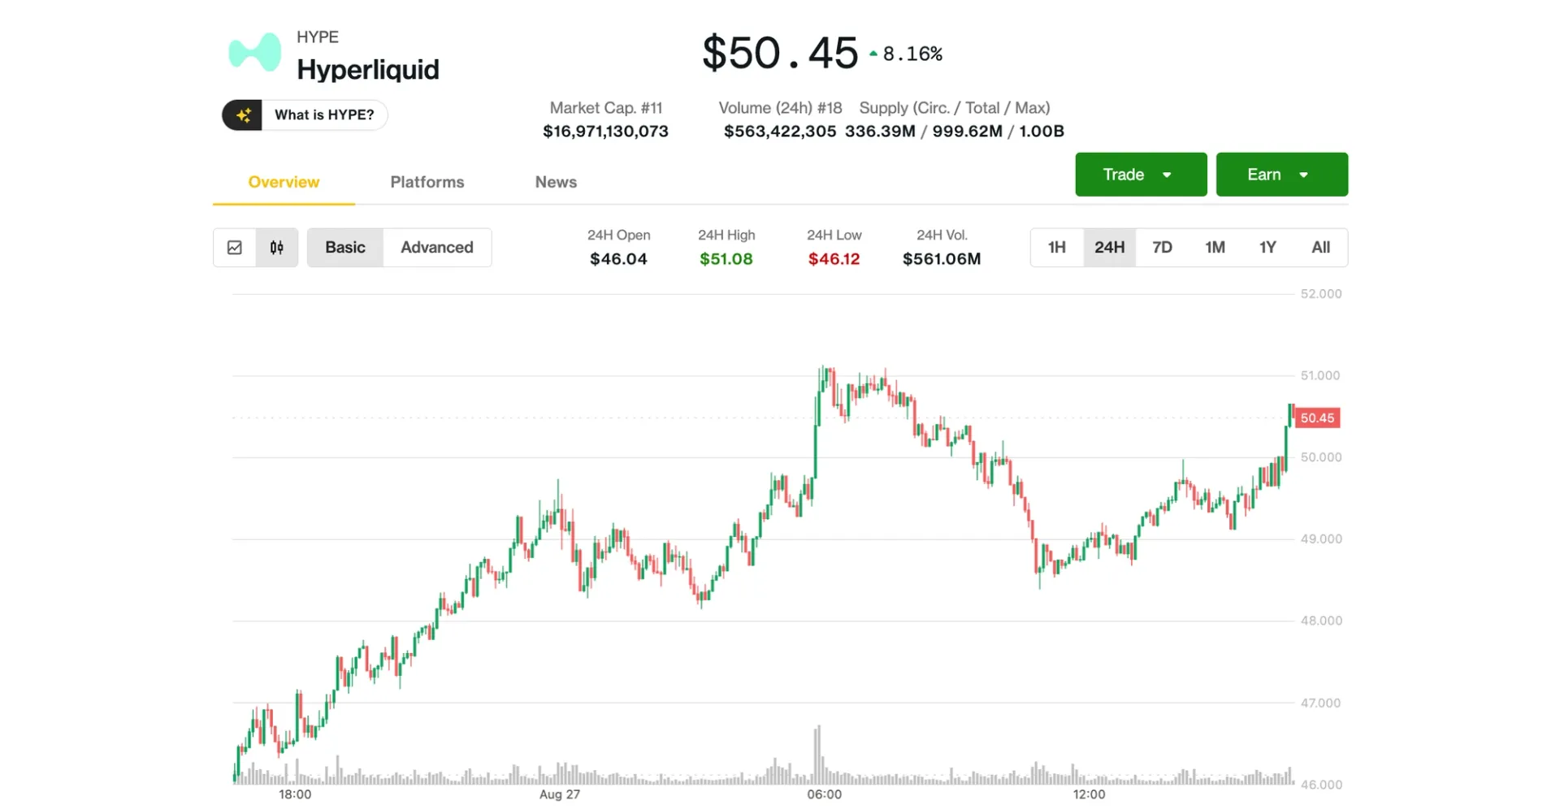1560x809 pixels.
Task: Click the Hyperliquid logo
Action: click(253, 53)
